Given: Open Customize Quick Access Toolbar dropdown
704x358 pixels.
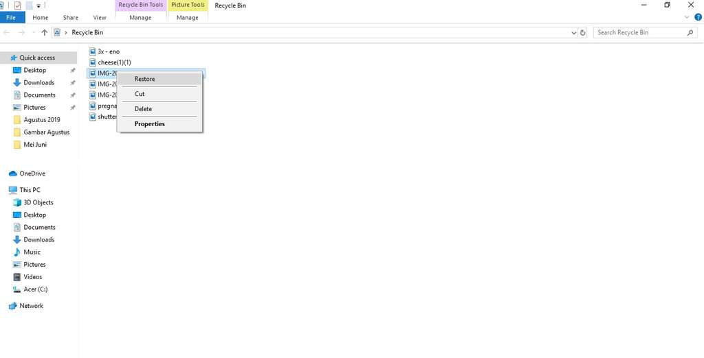Looking at the screenshot, I should [39, 5].
